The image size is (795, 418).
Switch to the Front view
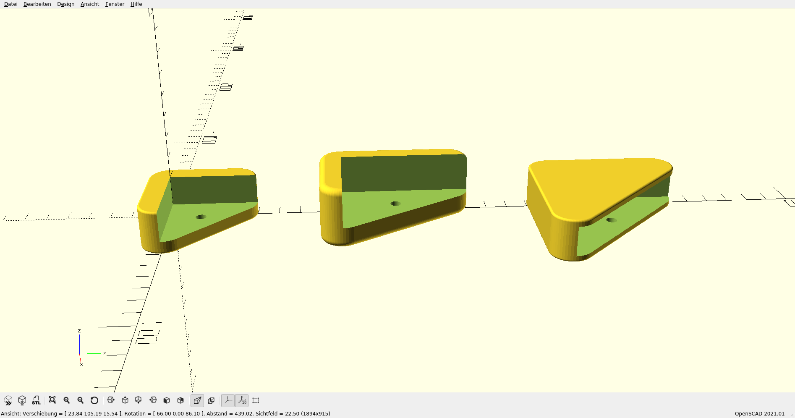167,400
